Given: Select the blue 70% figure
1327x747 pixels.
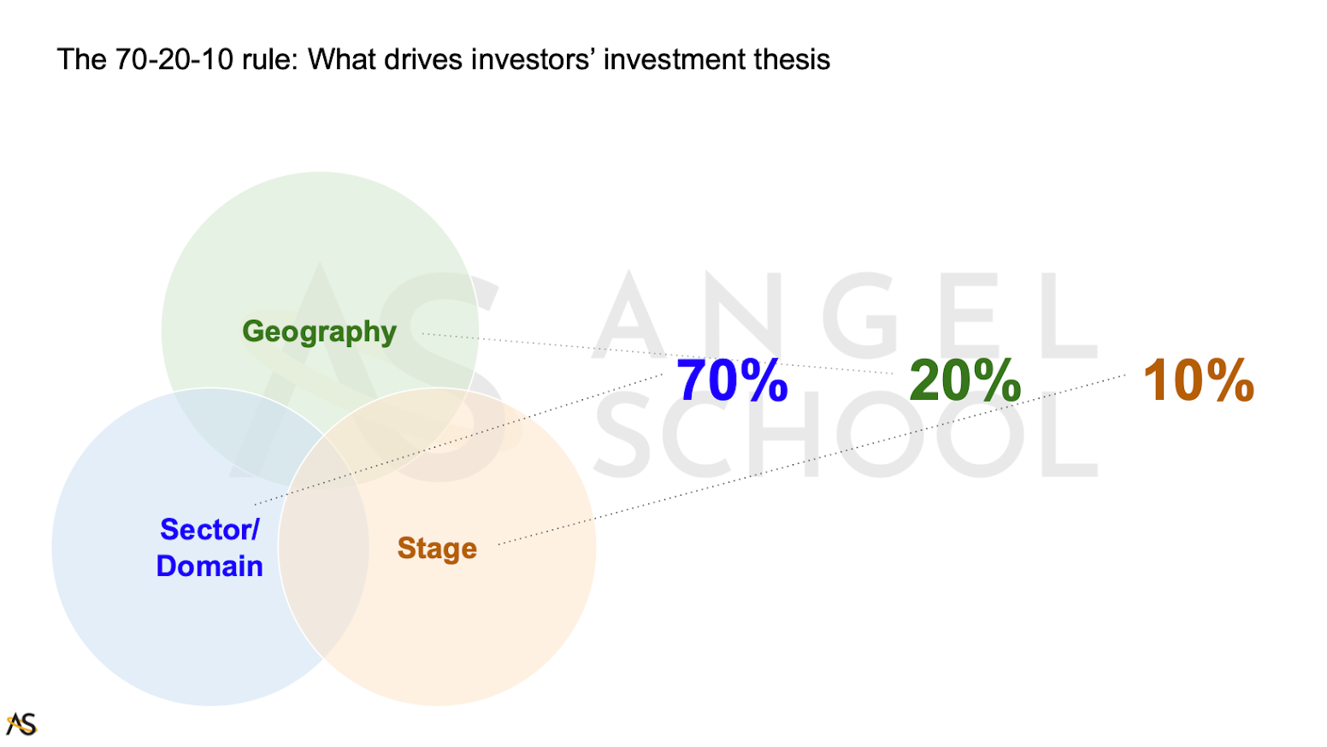Looking at the screenshot, I should click(732, 379).
